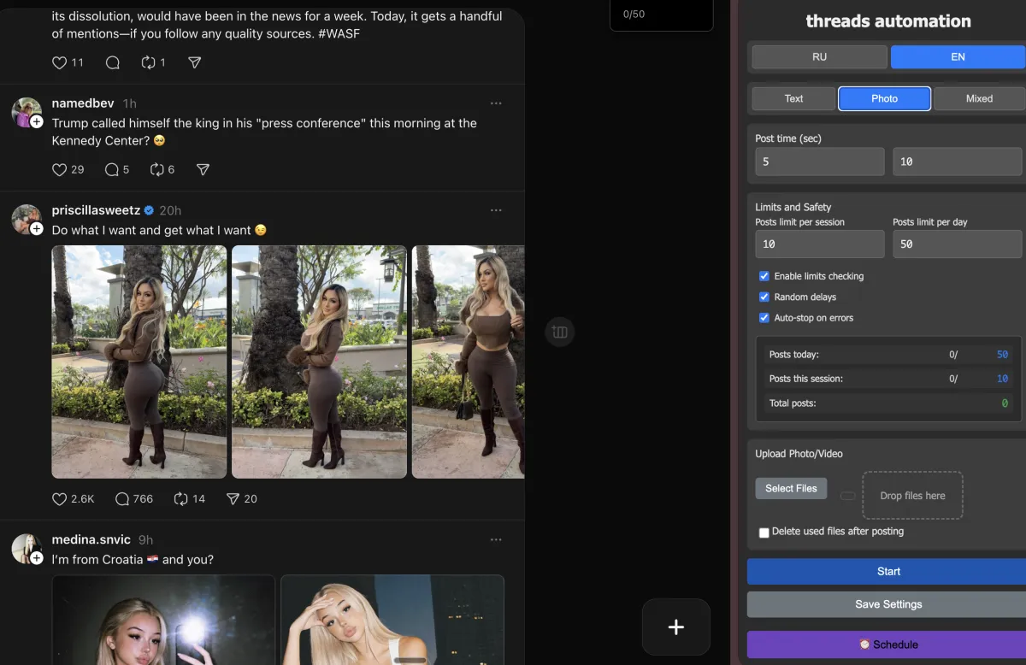Click the column layout icon in center divider
This screenshot has height=665, width=1026.
pos(560,332)
